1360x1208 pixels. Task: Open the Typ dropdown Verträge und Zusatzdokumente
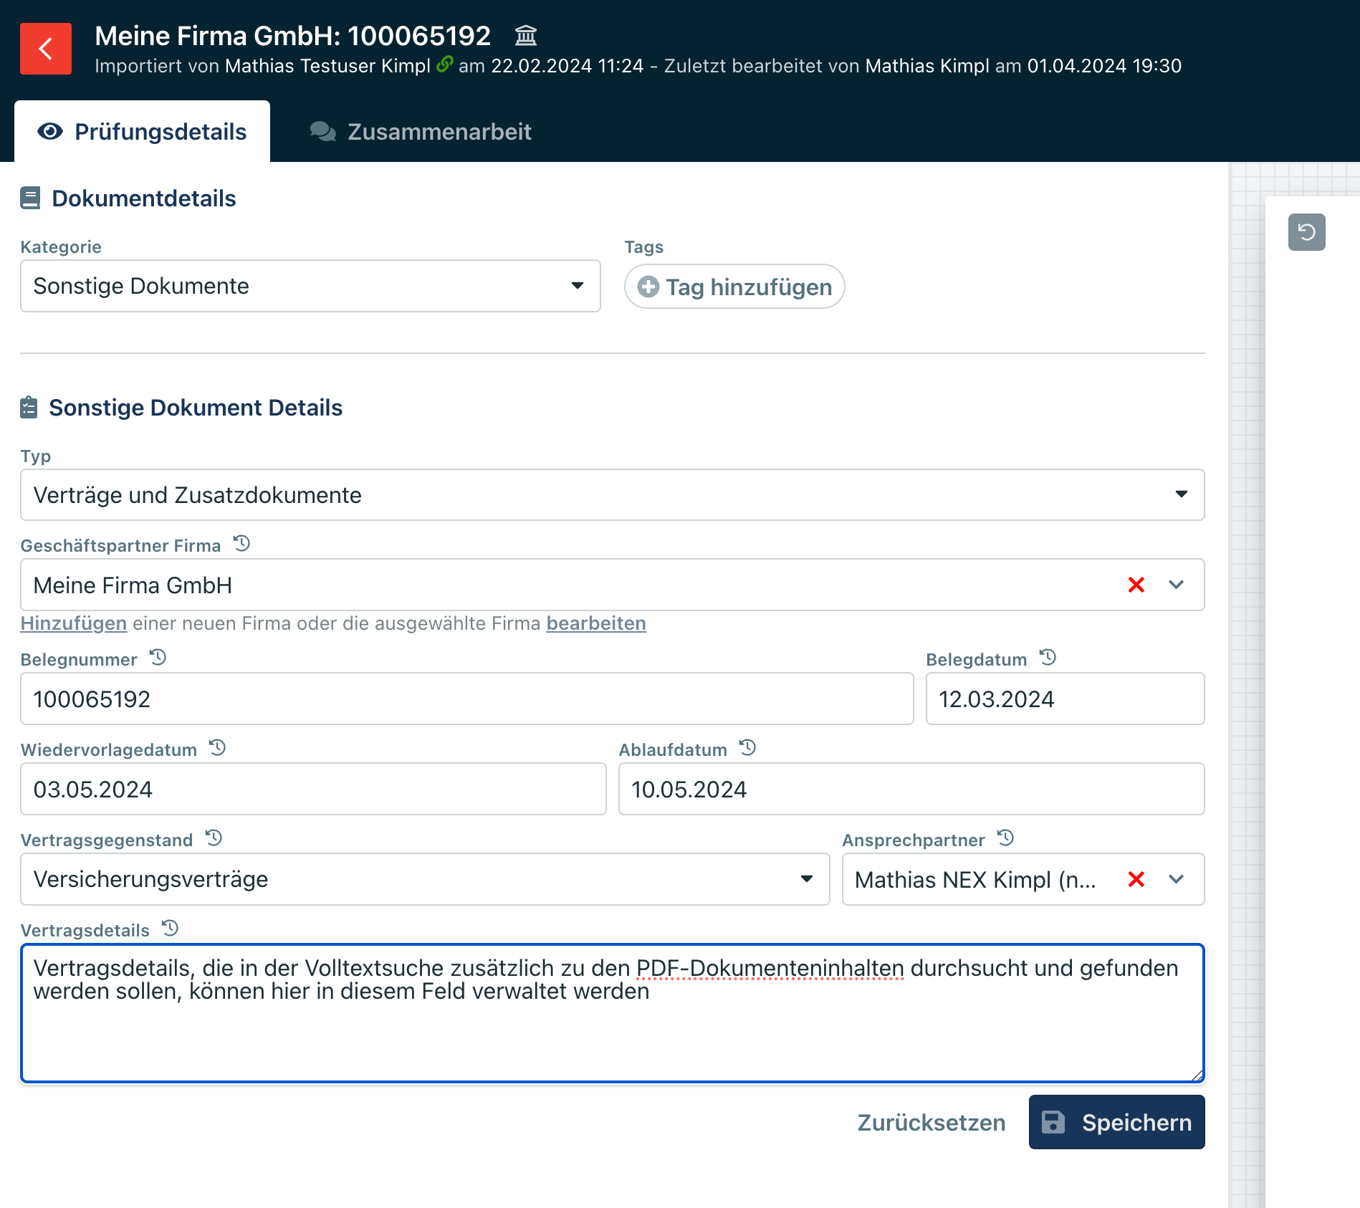tap(612, 495)
